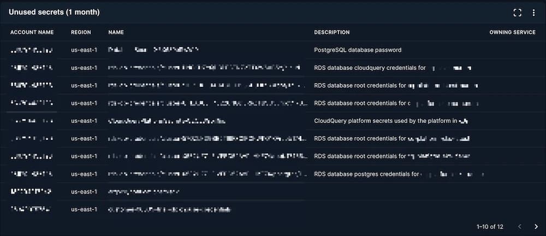Click the Description column header
This screenshot has height=236, width=546.
pos(331,32)
